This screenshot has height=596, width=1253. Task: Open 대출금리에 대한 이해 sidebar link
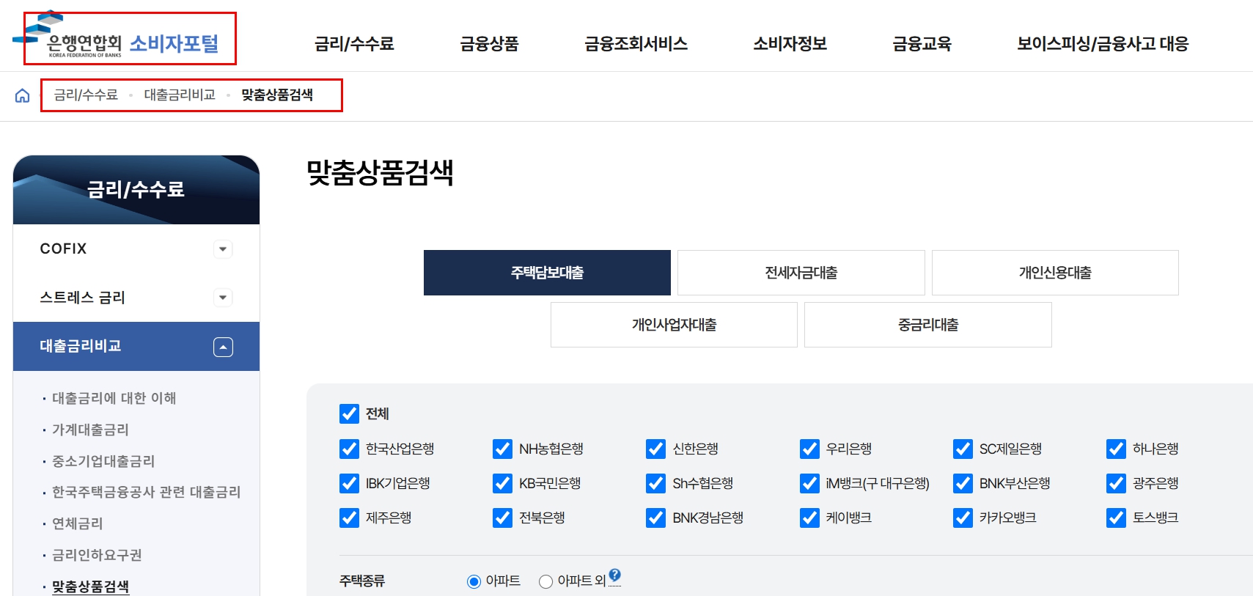[114, 398]
